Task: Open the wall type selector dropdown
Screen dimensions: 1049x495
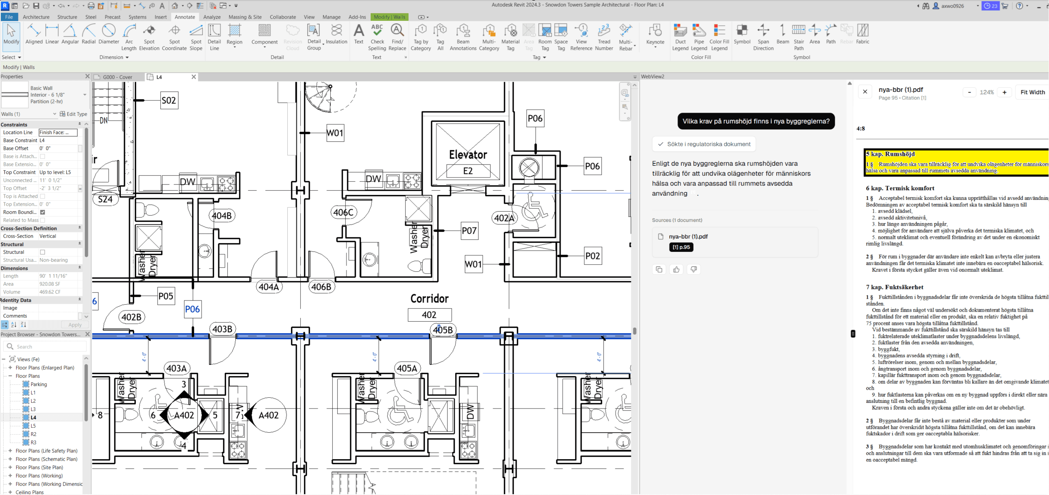Action: [85, 95]
